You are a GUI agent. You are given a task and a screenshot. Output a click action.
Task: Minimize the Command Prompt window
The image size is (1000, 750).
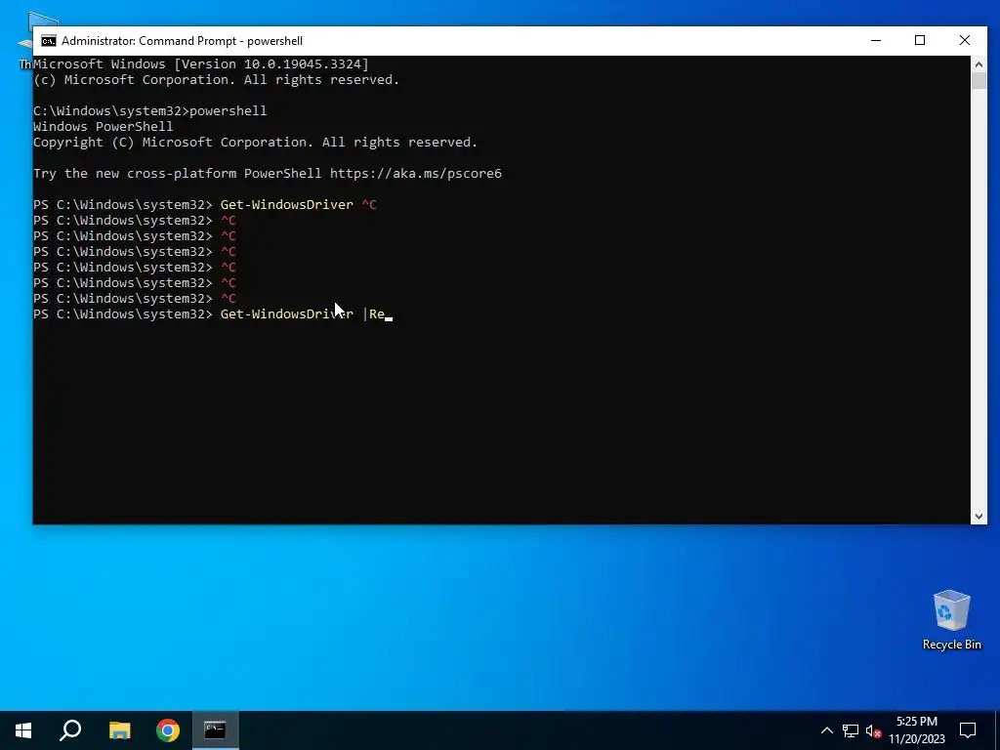point(876,40)
